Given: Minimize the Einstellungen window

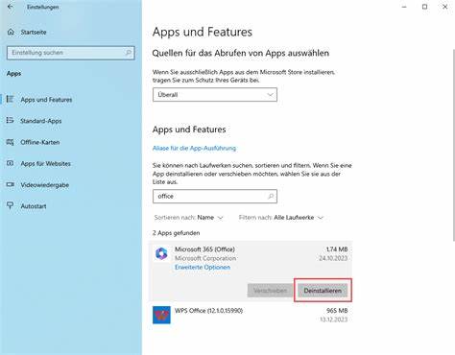Looking at the screenshot, I should pos(404,7).
